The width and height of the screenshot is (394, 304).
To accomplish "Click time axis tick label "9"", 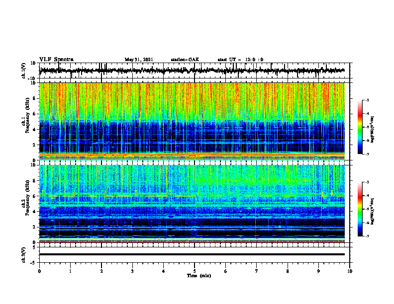I will coord(318,271).
